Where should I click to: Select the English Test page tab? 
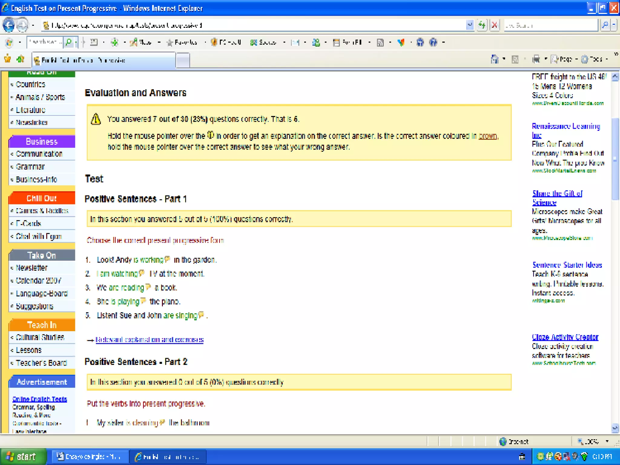(x=103, y=60)
